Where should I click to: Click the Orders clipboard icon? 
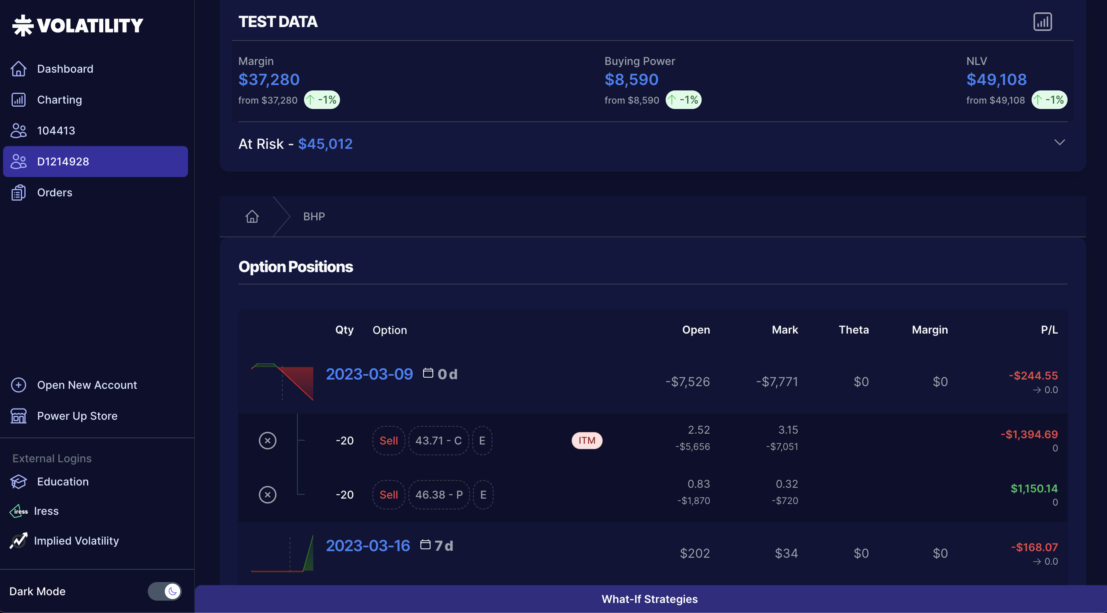19,192
